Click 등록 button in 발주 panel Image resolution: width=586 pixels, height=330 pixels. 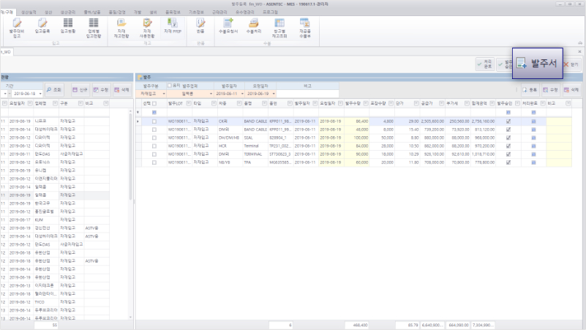(x=530, y=90)
